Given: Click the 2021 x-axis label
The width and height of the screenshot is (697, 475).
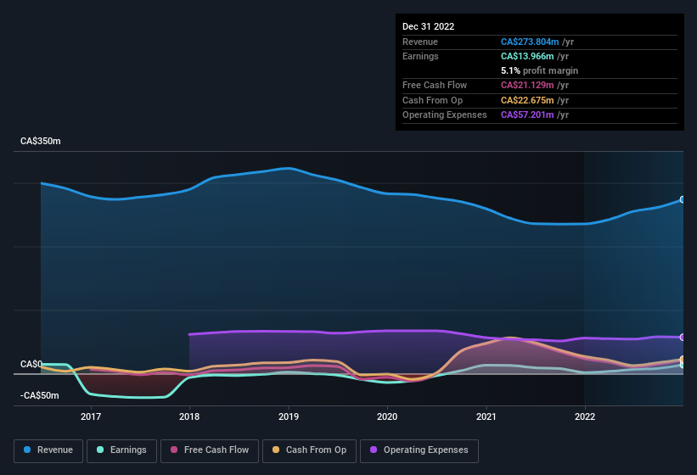Looking at the screenshot, I should tap(486, 416).
